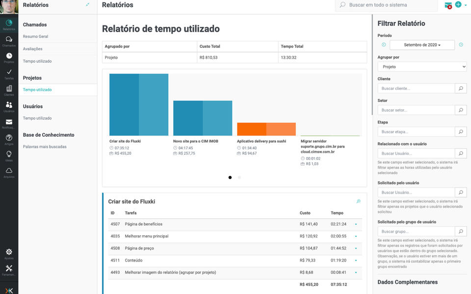
Task: Click search icon for Solicitado pelo usuário
Action: (x=461, y=192)
